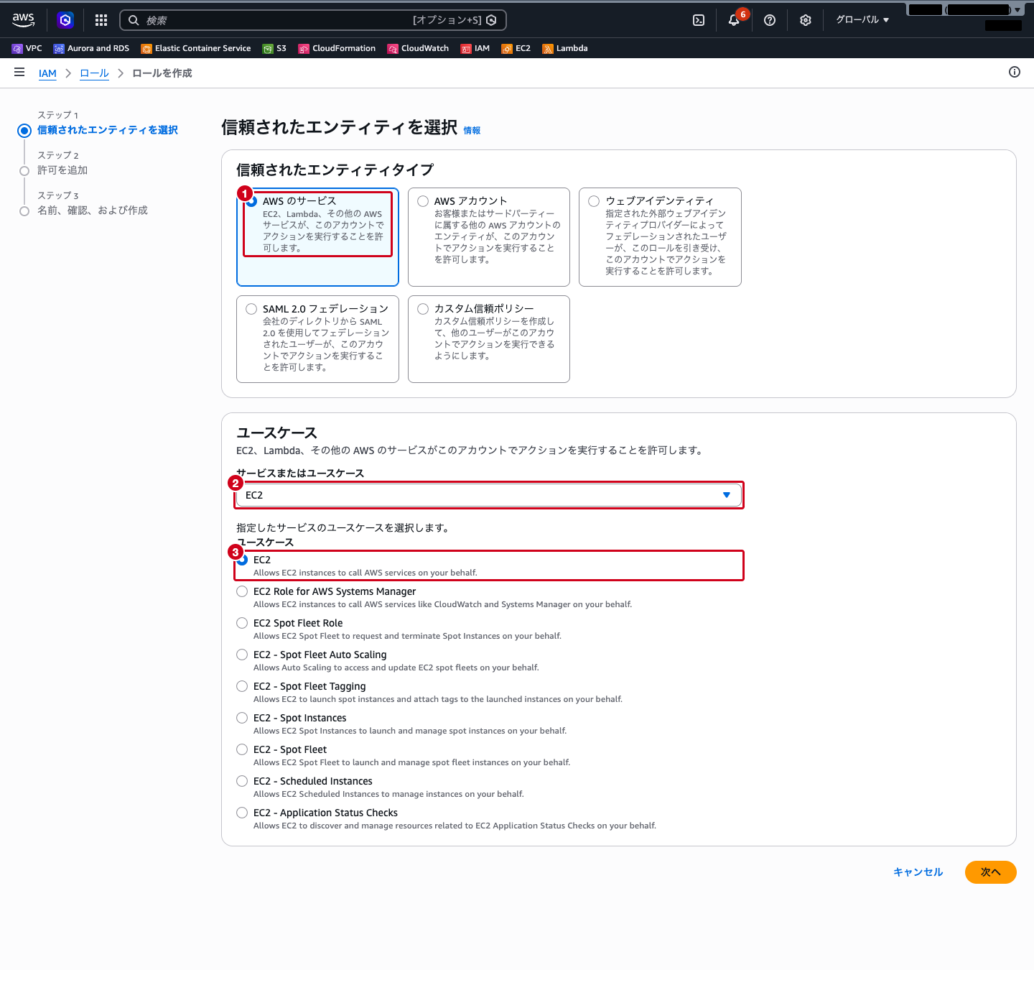Open CloudFormation shortcut

coord(337,48)
